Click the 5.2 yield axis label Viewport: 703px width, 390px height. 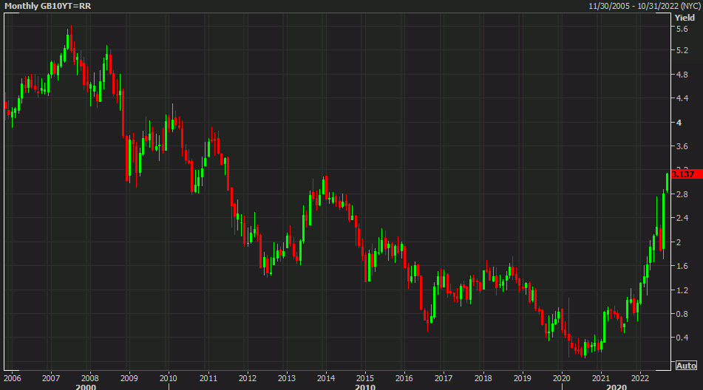(682, 51)
